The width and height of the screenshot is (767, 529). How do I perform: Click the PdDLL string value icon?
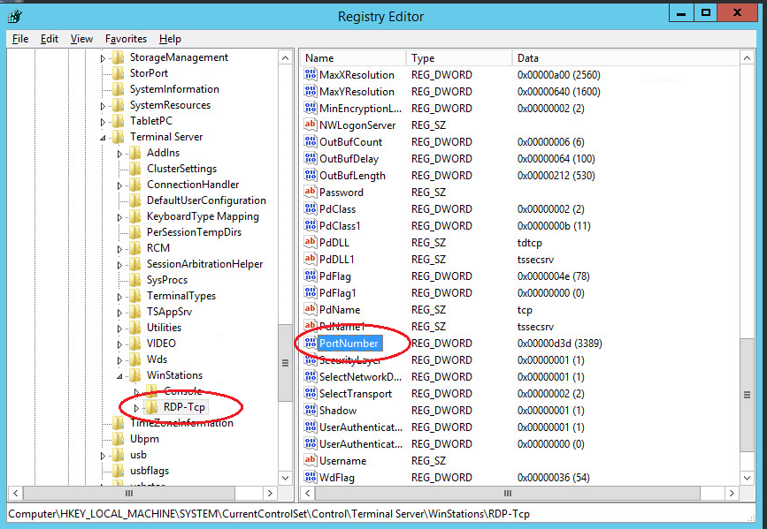click(x=311, y=242)
